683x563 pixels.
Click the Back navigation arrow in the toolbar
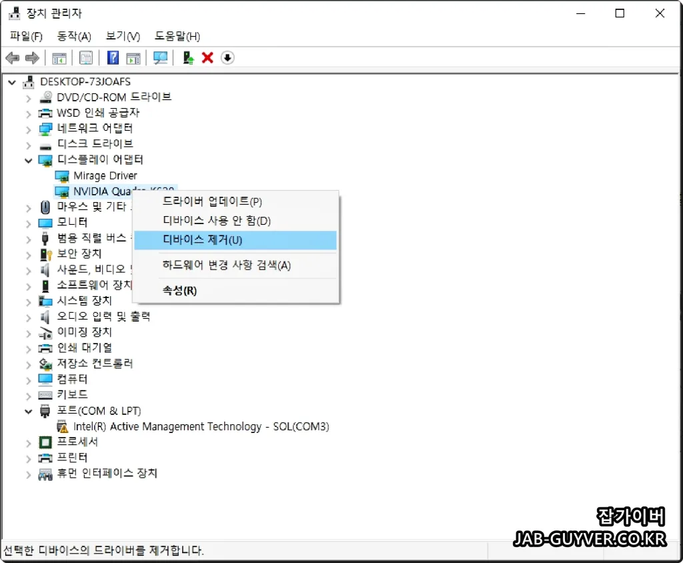pyautogui.click(x=12, y=58)
